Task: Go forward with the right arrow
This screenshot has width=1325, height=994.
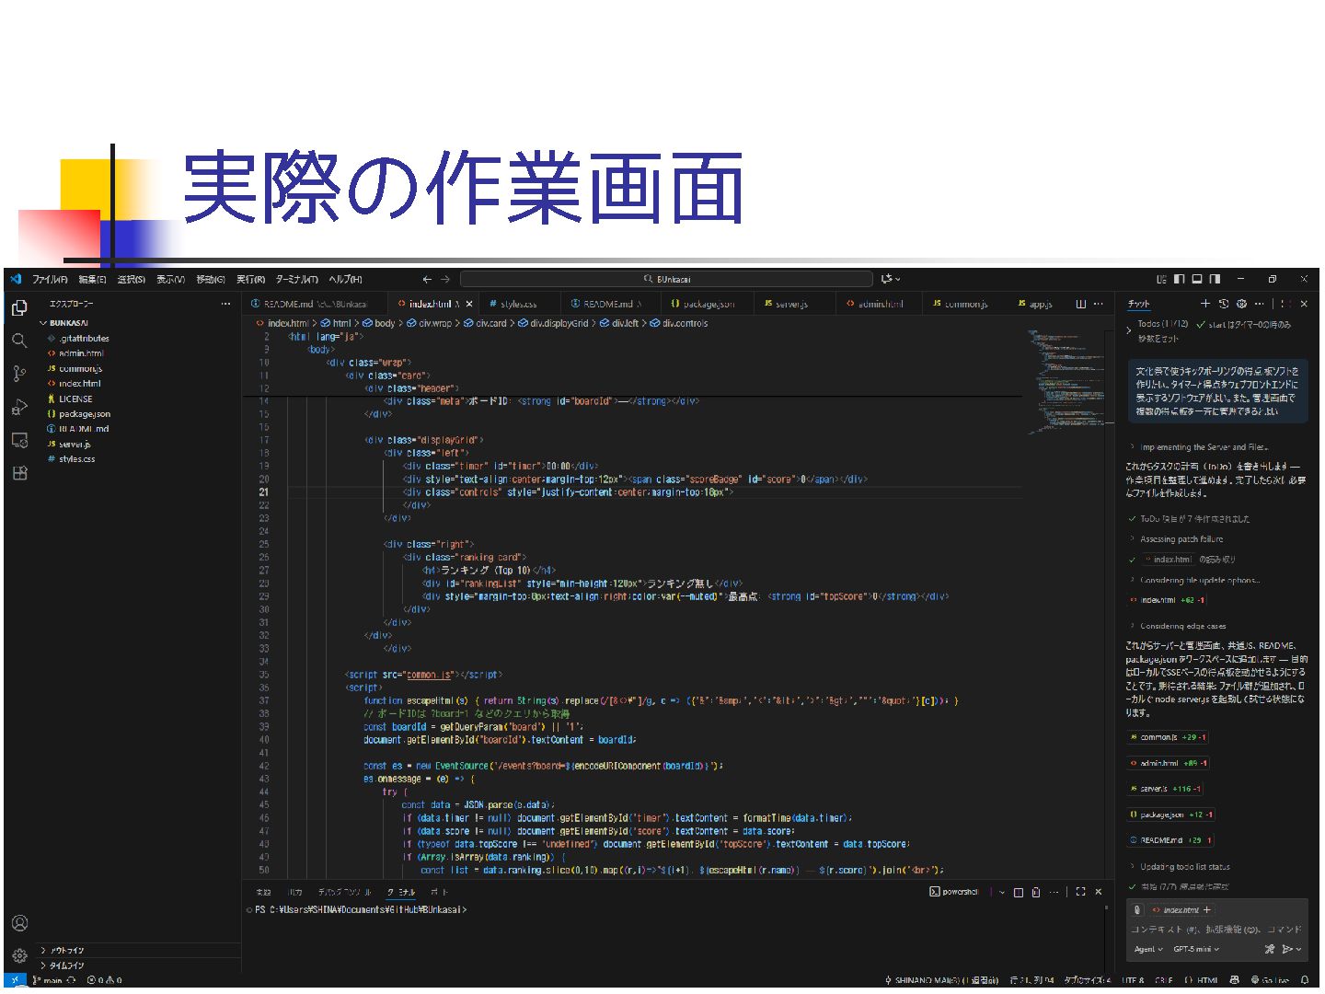Action: pyautogui.click(x=445, y=279)
